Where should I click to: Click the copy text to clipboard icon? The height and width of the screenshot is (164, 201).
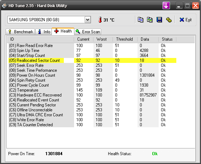140,20
